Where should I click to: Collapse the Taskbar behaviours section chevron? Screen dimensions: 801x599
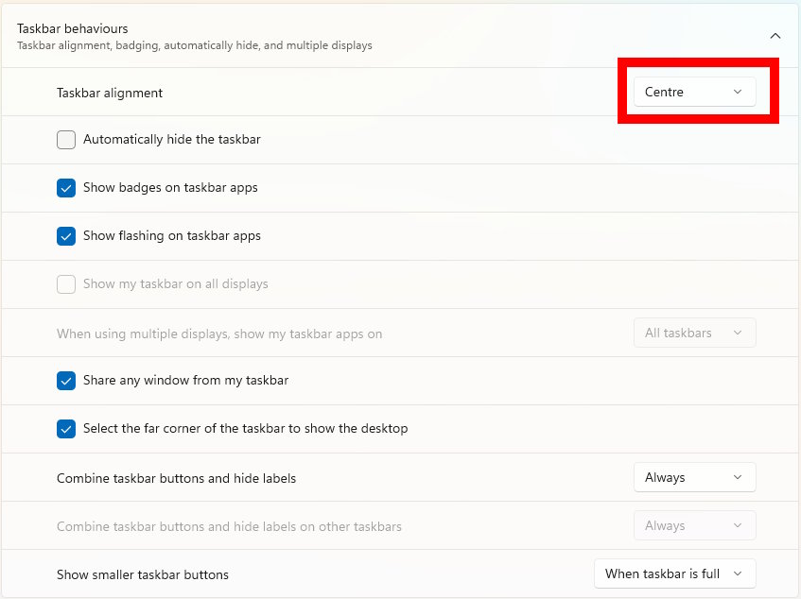[775, 36]
